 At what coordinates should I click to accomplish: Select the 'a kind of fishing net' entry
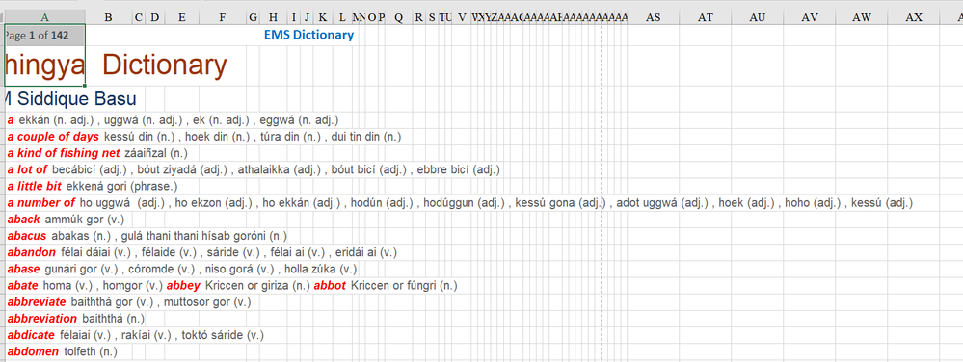point(97,153)
